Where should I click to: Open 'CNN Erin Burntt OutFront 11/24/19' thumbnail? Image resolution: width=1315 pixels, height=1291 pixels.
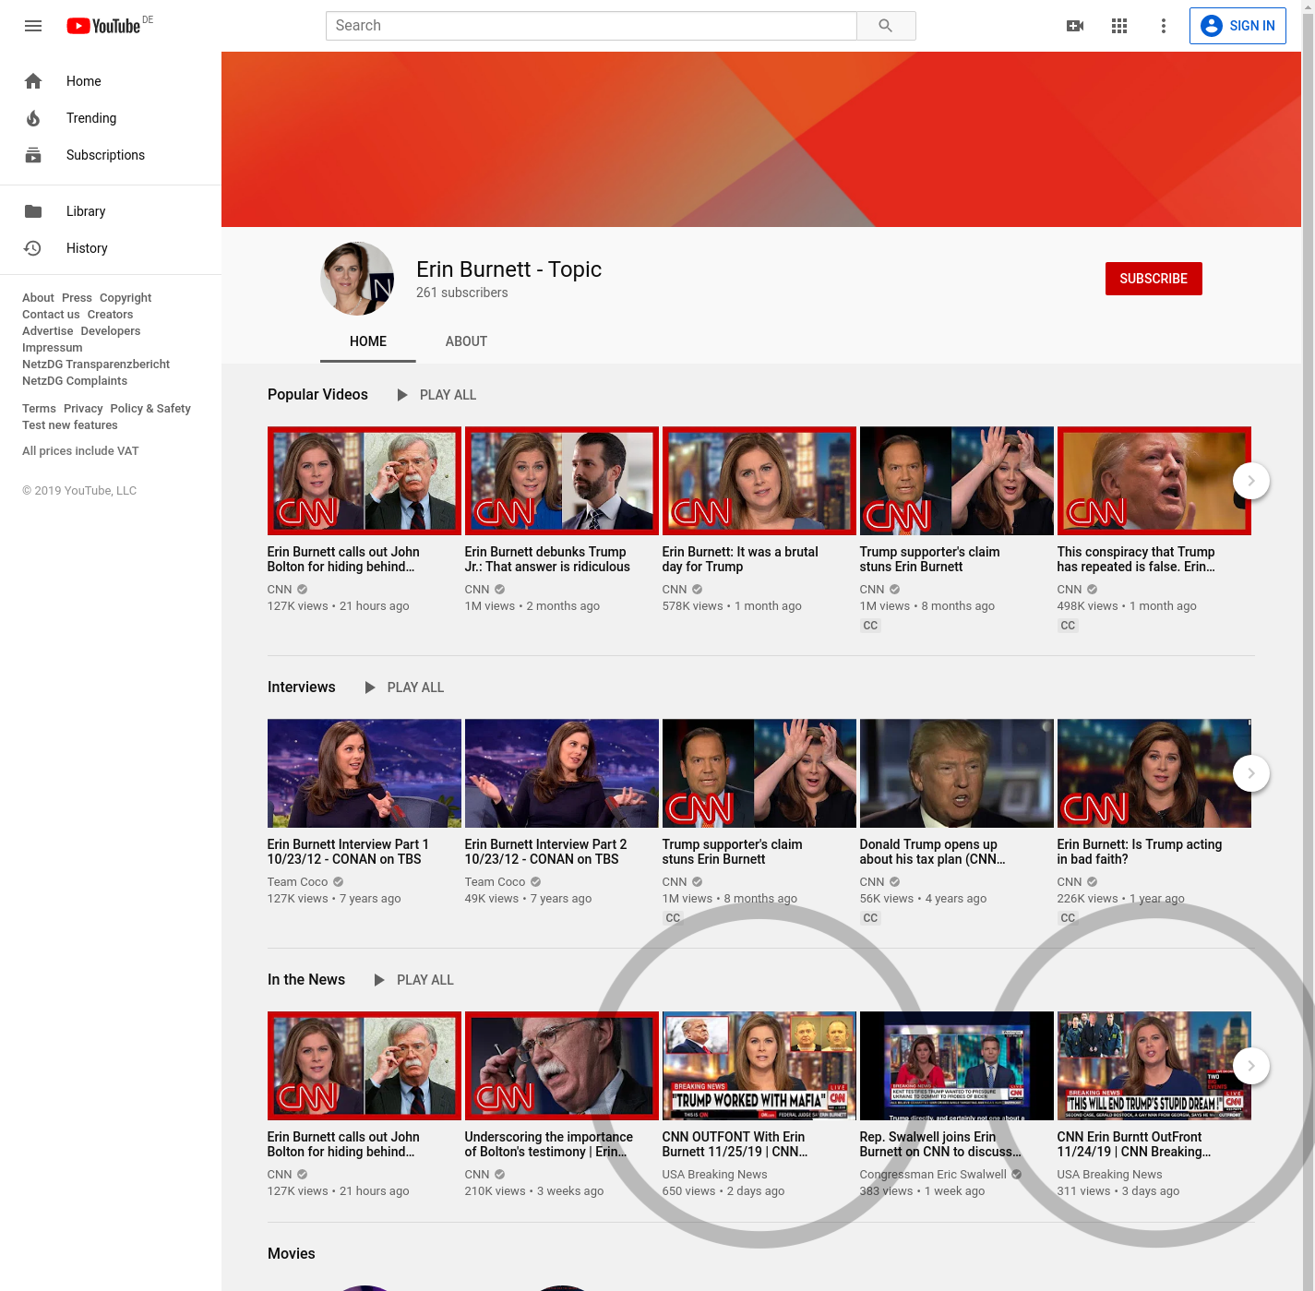click(x=1154, y=1066)
